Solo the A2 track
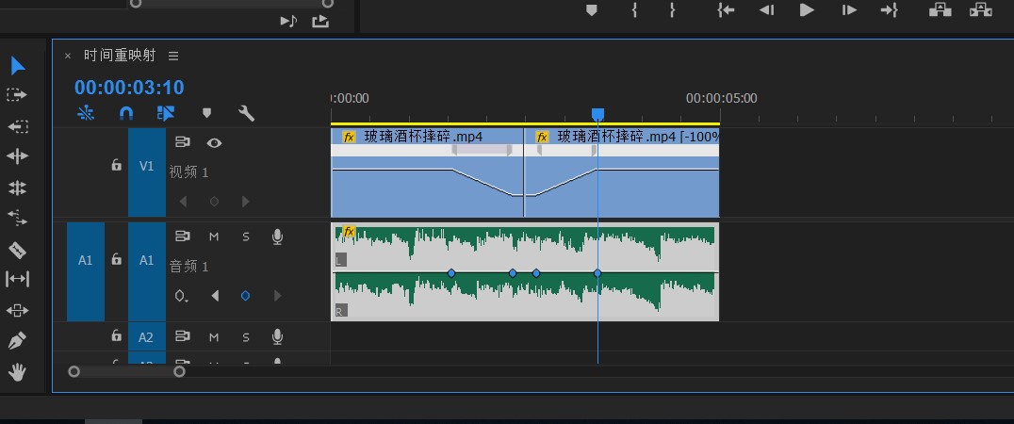Screen dimensions: 1014x424 tap(246, 336)
